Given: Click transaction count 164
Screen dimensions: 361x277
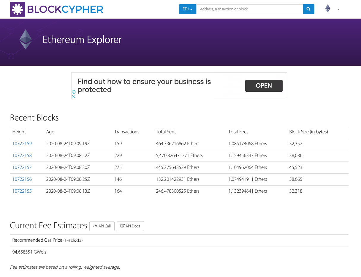Looking at the screenshot, I should coord(118,191).
